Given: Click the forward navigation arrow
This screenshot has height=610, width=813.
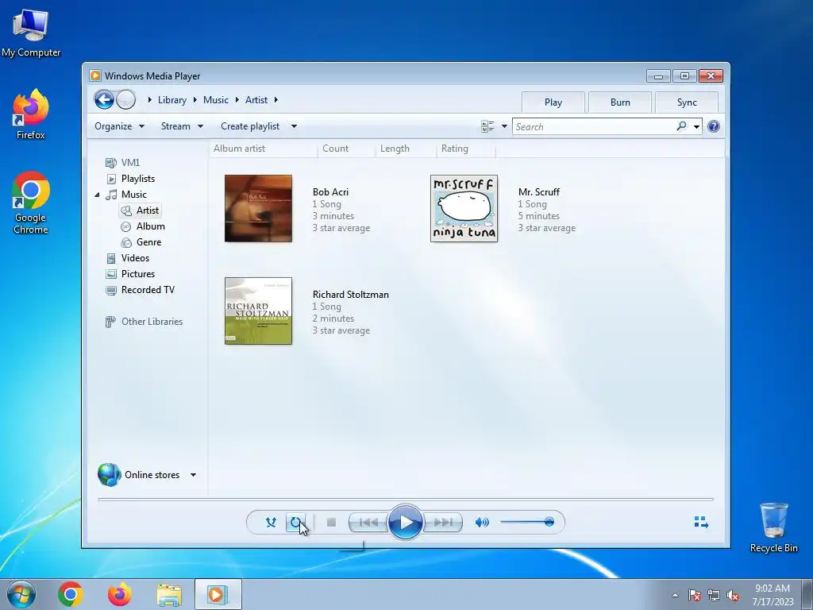Looking at the screenshot, I should click(x=125, y=99).
